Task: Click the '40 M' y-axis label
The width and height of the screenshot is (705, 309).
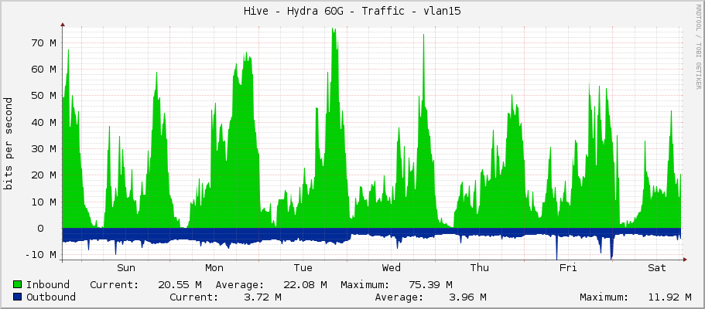Action: click(x=43, y=123)
